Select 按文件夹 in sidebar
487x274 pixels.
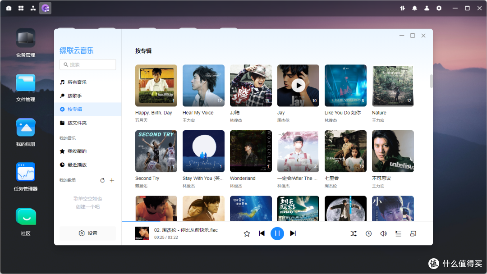87,123
